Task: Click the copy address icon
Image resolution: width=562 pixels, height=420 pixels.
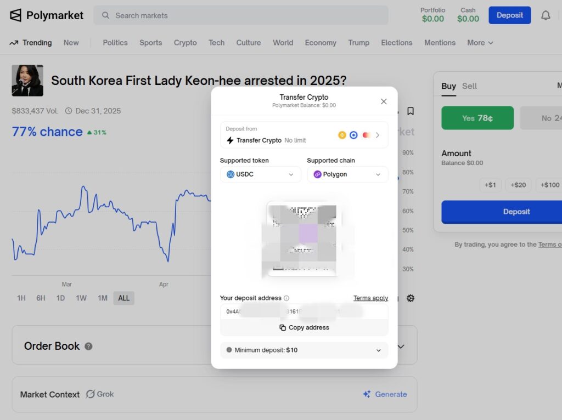Action: click(x=283, y=327)
